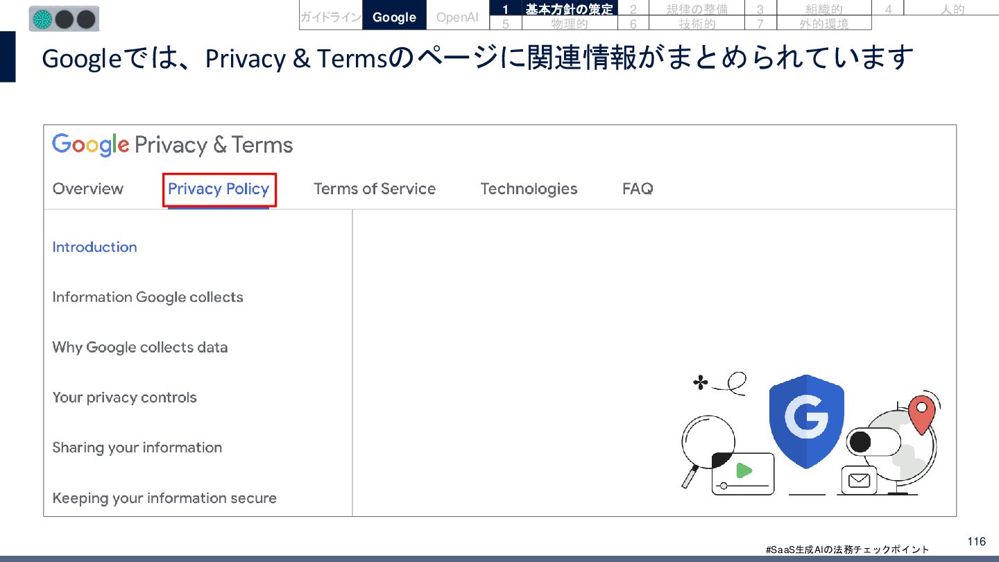The image size is (999, 562).
Task: Click the Introduction sidebar link
Action: (x=94, y=247)
